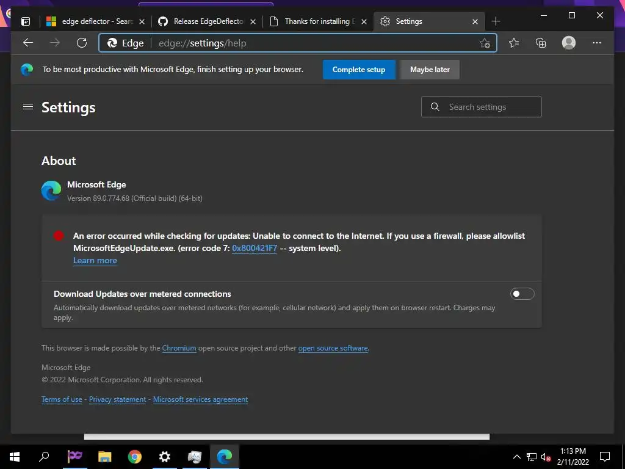The image size is (625, 469).
Task: Open the Chromium link
Action: pyautogui.click(x=179, y=347)
